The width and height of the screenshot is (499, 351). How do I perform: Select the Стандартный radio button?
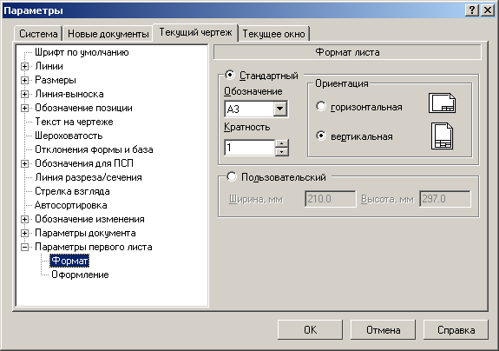230,75
